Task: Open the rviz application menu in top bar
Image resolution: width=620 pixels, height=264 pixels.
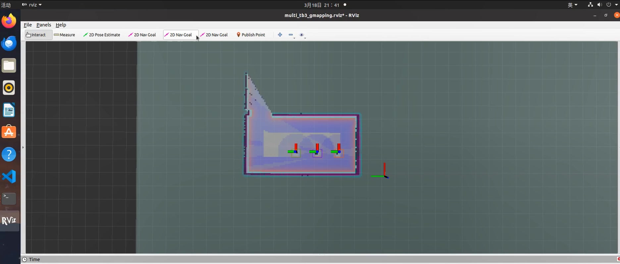Action: [x=32, y=5]
